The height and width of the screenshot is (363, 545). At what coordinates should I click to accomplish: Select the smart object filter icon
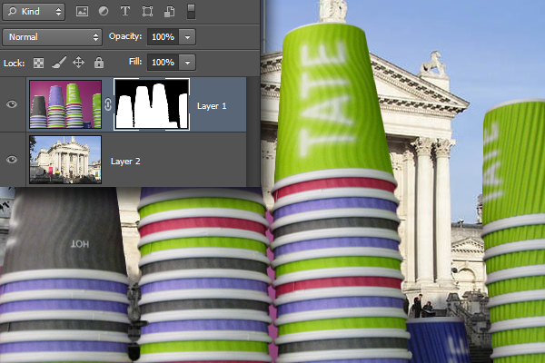point(168,12)
